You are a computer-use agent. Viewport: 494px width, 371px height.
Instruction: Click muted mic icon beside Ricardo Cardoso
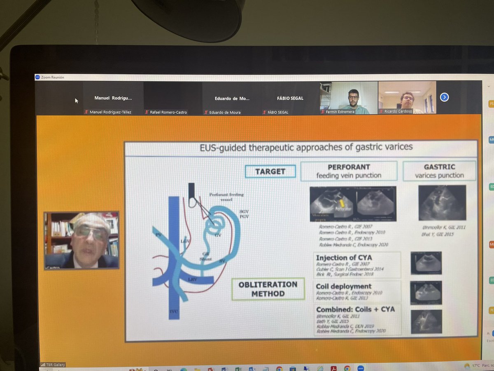click(381, 111)
